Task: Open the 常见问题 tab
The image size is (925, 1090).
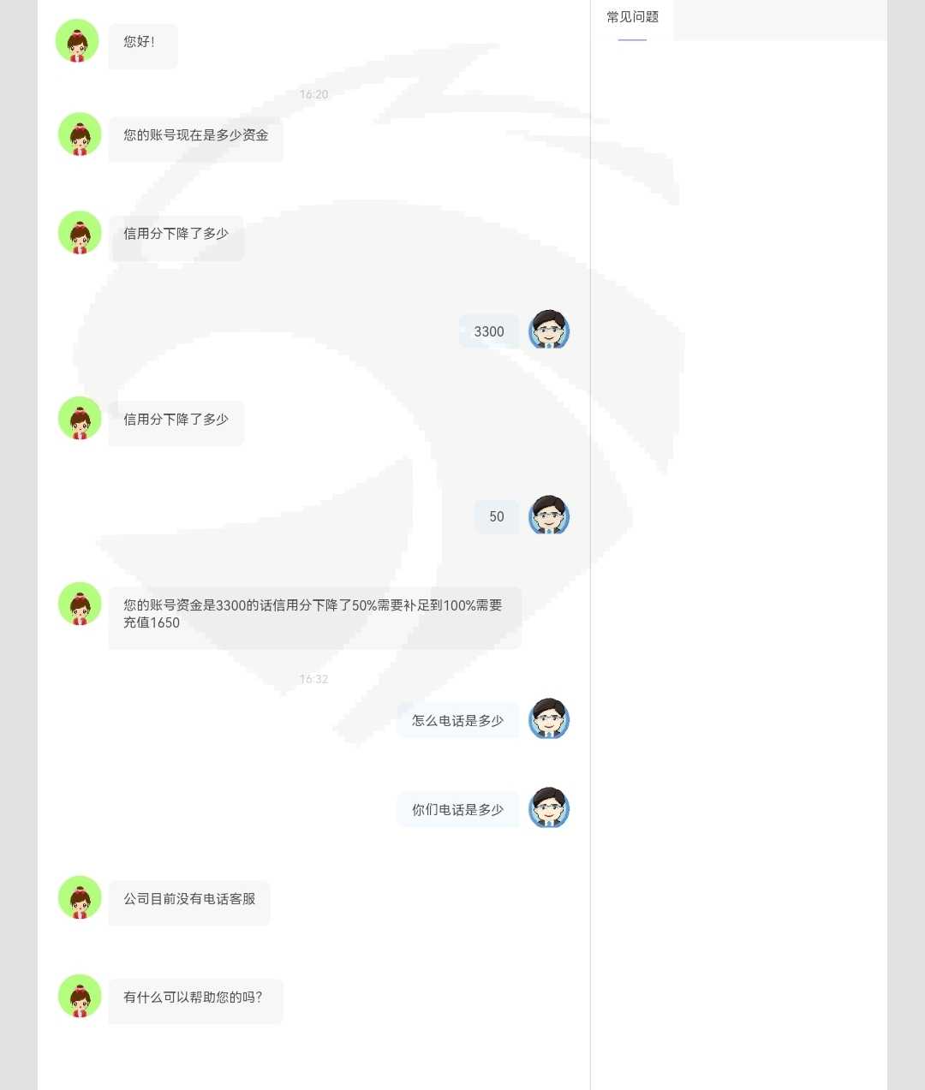Action: (x=632, y=19)
